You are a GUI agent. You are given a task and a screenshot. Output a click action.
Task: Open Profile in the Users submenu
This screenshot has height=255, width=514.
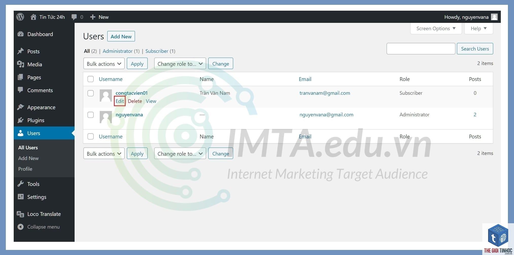(25, 169)
